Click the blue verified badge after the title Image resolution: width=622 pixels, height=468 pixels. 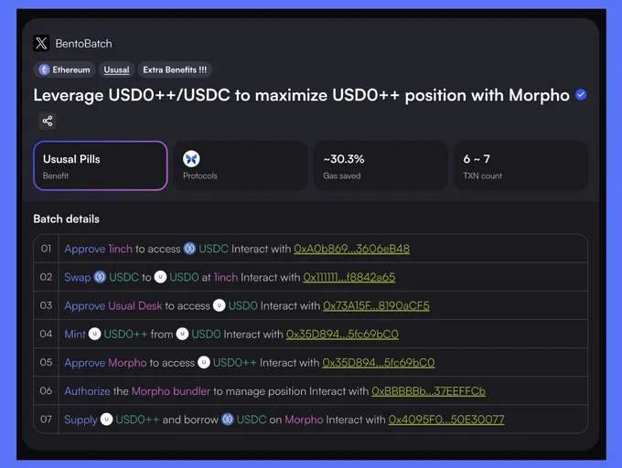click(581, 95)
